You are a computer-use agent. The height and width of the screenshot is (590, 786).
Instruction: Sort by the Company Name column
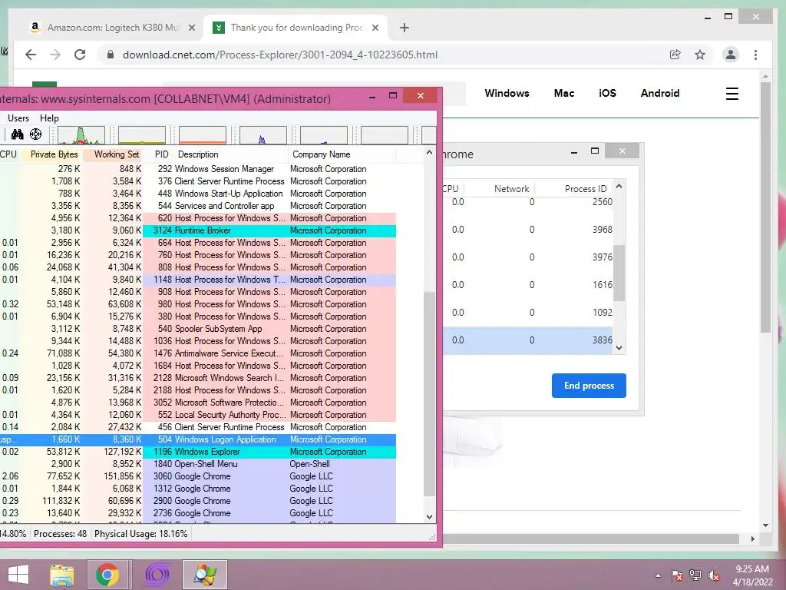point(342,154)
